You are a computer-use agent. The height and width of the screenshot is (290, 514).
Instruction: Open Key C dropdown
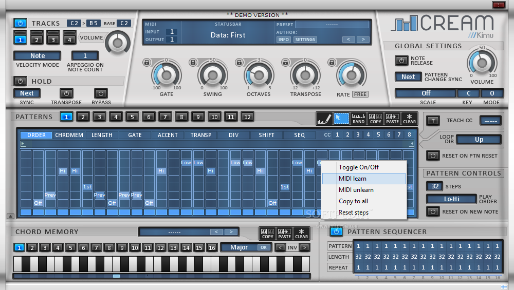coord(469,93)
